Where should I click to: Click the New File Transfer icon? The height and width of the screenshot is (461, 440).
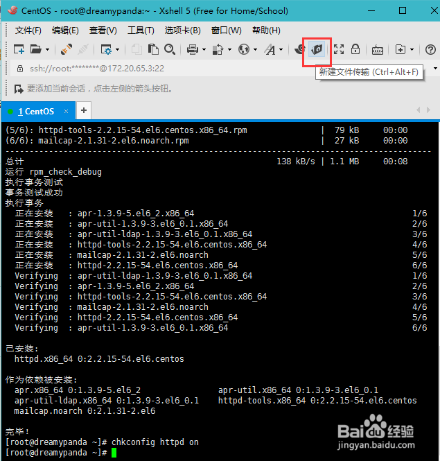tap(317, 49)
